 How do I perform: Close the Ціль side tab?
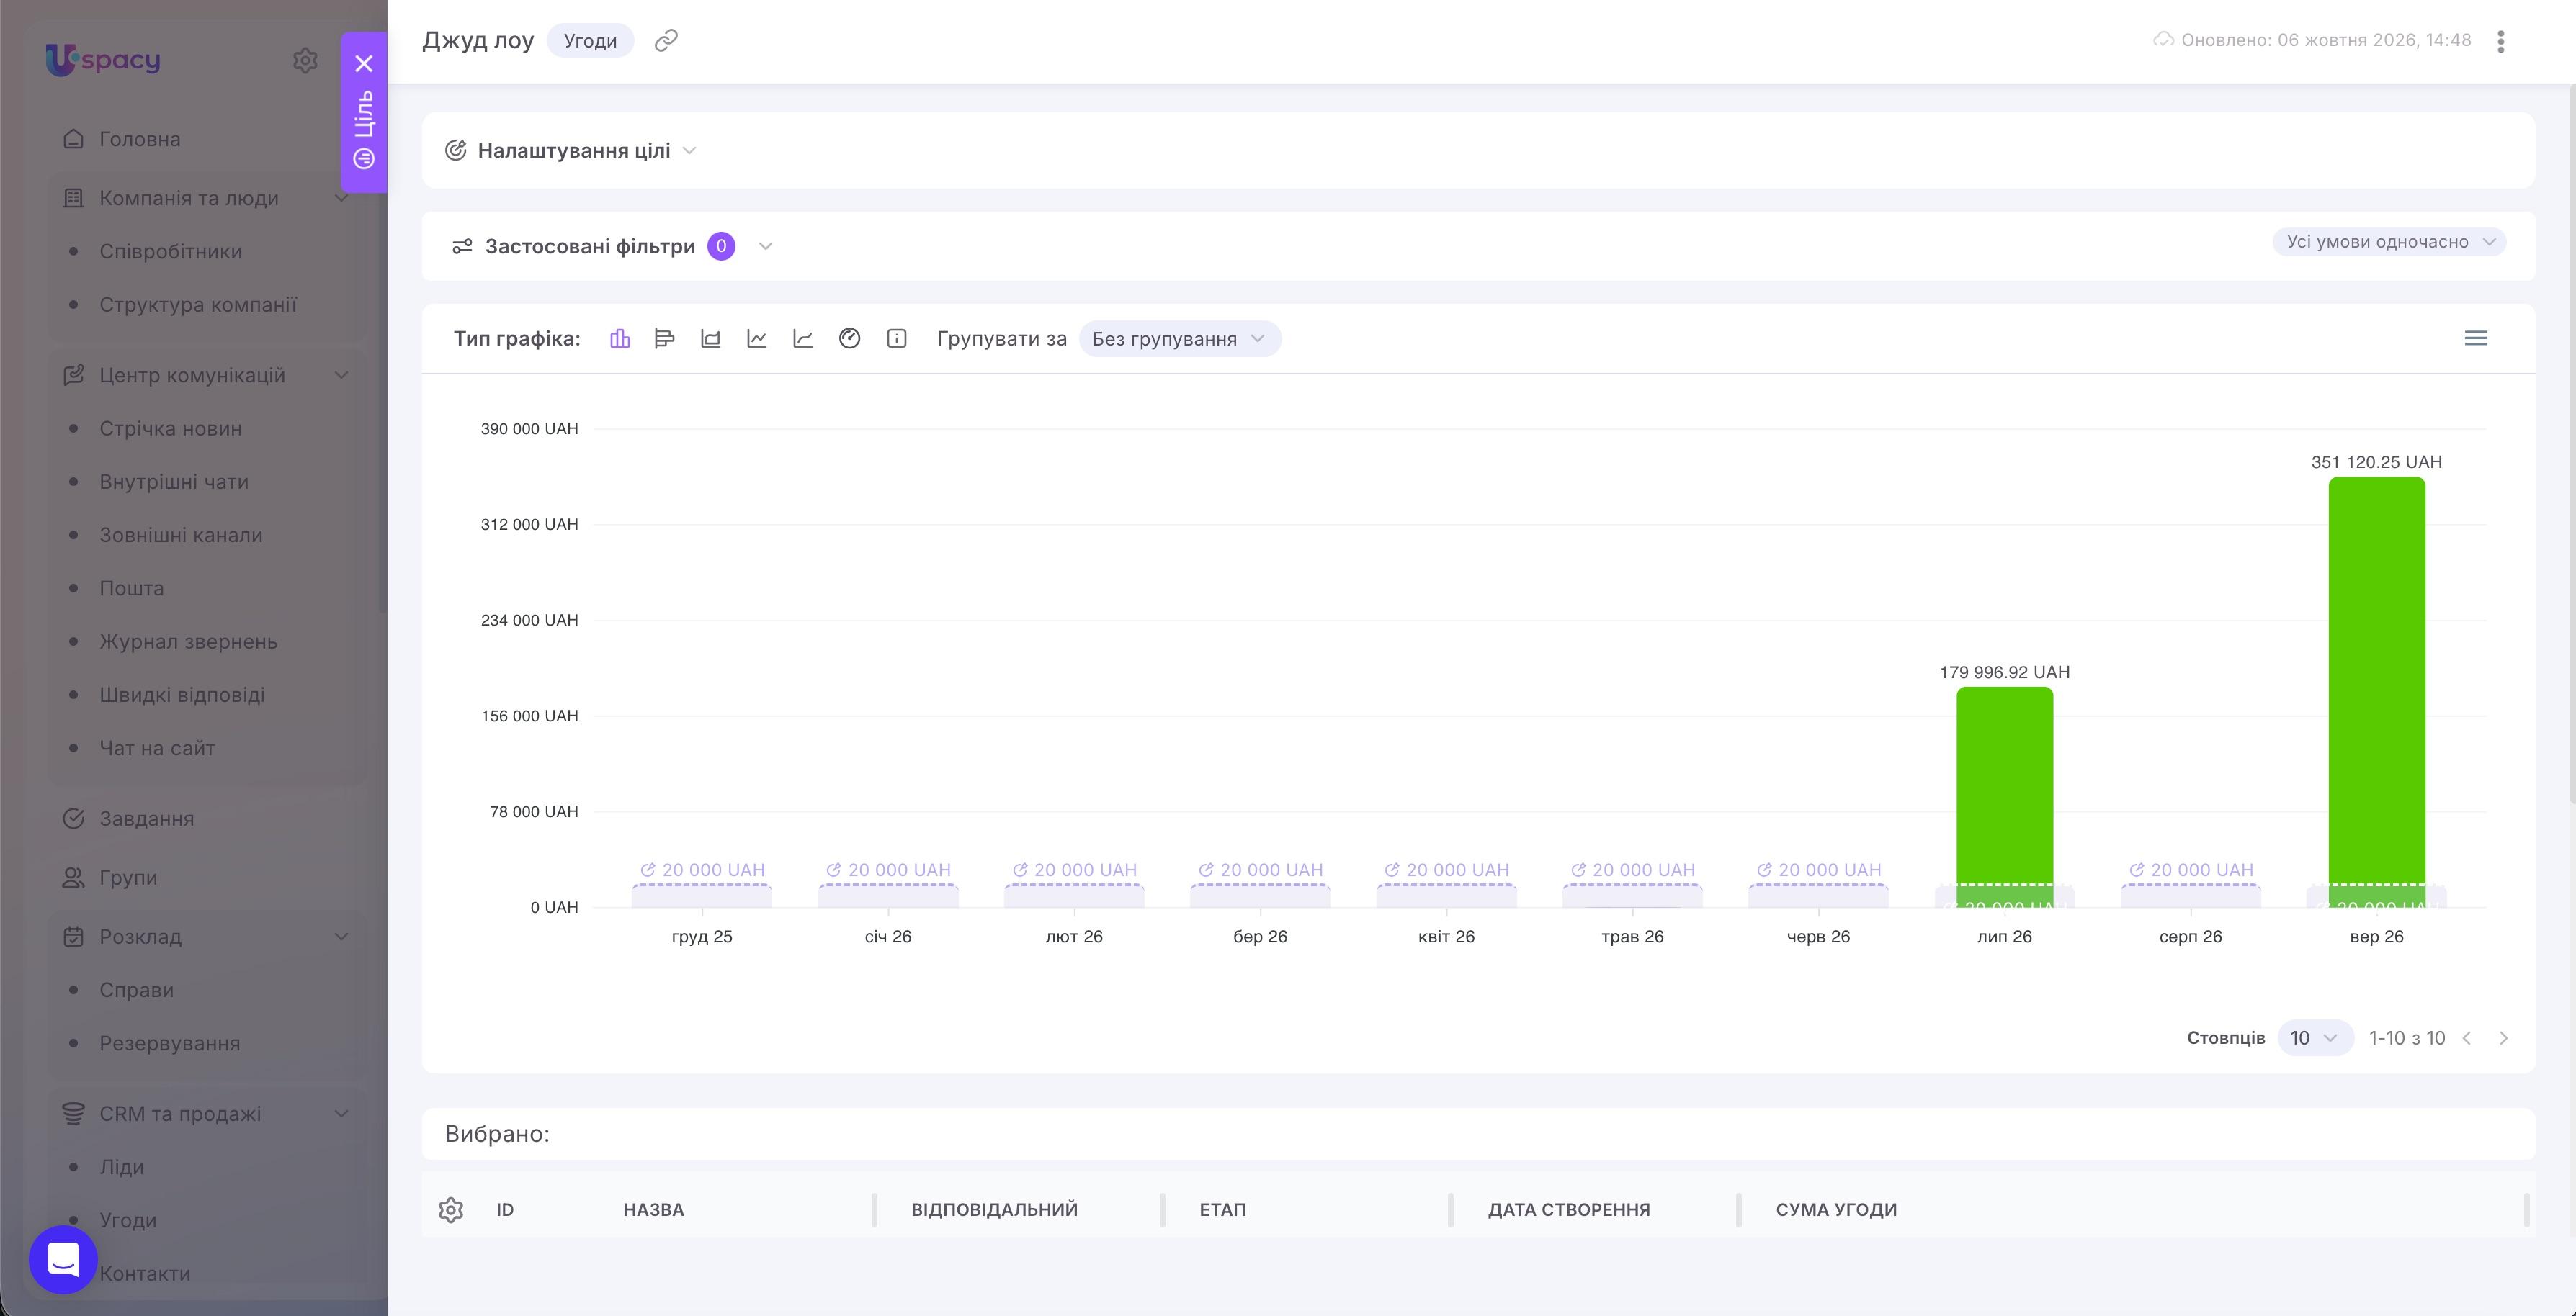364,64
